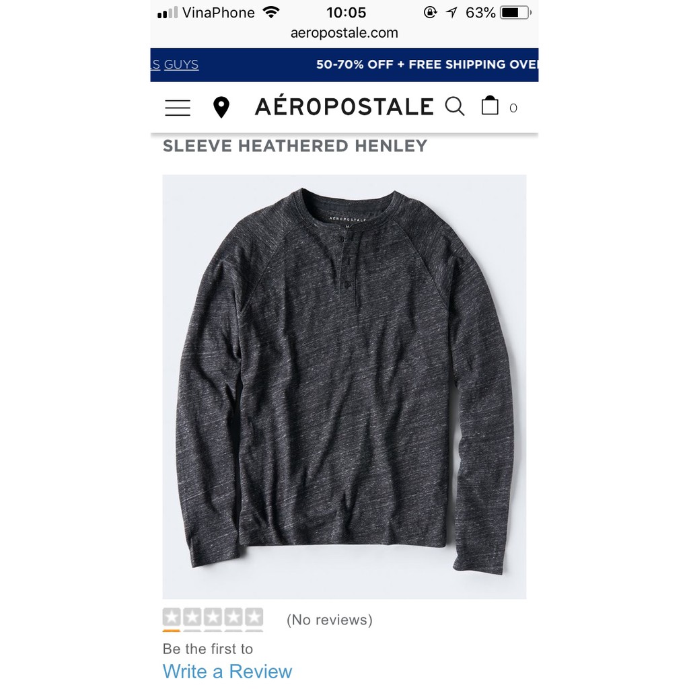The image size is (689, 689).
Task: Open search with the magnifier icon
Action: [454, 107]
